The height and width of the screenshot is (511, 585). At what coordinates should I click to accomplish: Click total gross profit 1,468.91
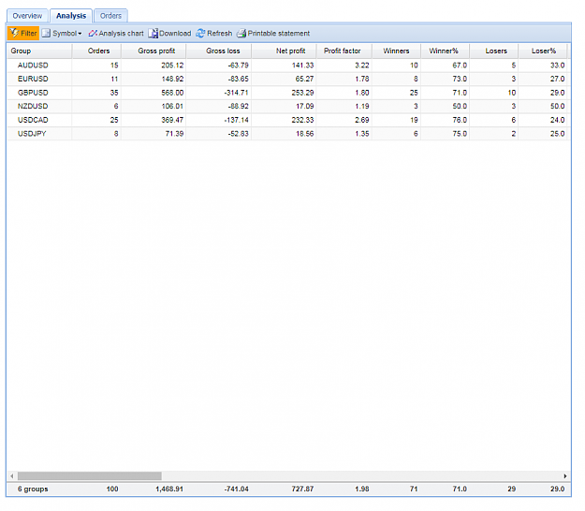[x=169, y=489]
